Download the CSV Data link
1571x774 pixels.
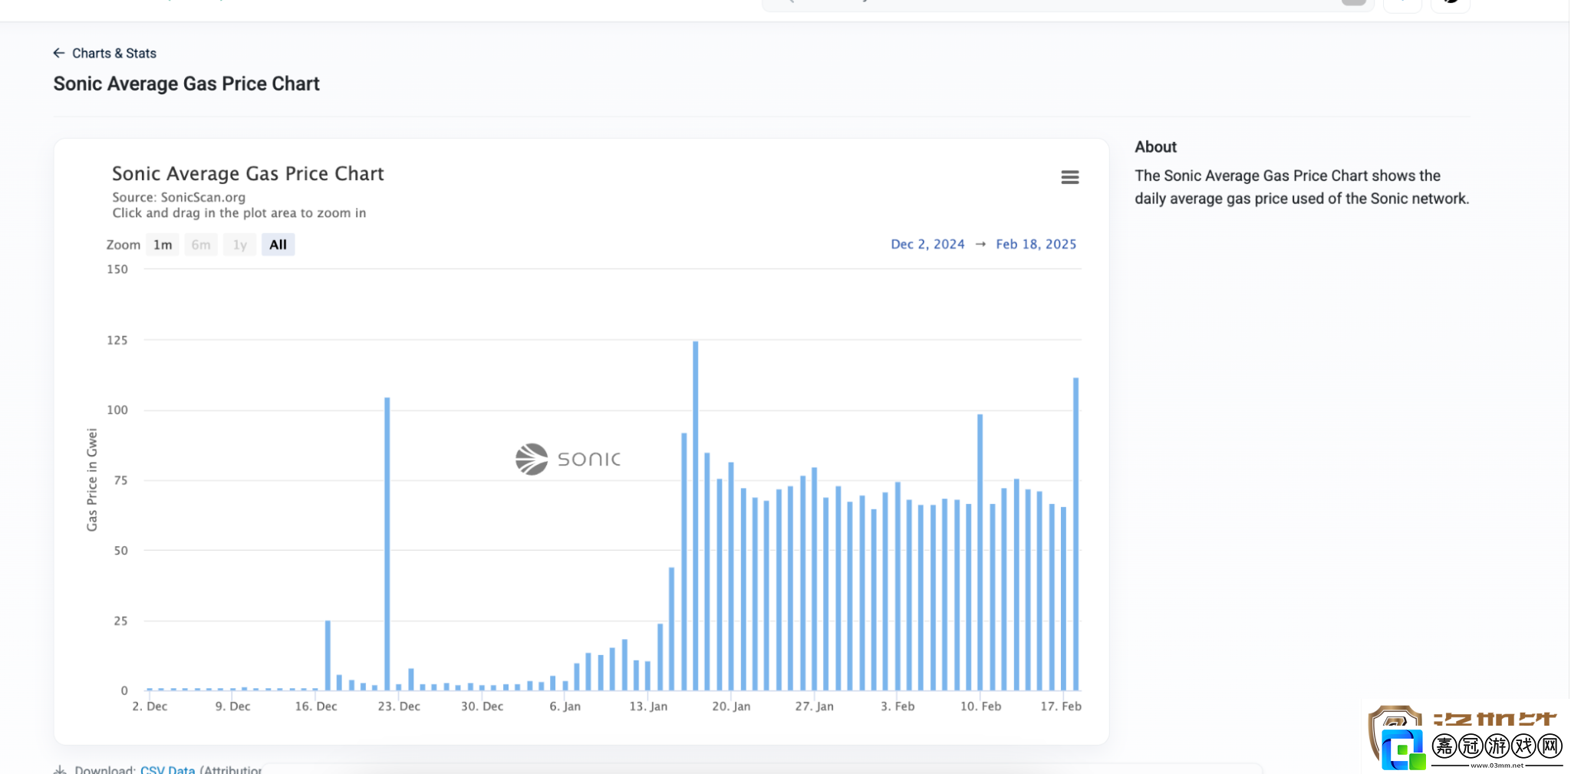coord(167,769)
